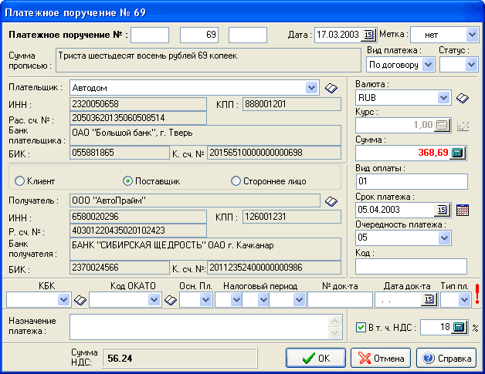This screenshot has height=374, width=485.
Task: Click the red exclamation mark warning icon
Action: (477, 295)
